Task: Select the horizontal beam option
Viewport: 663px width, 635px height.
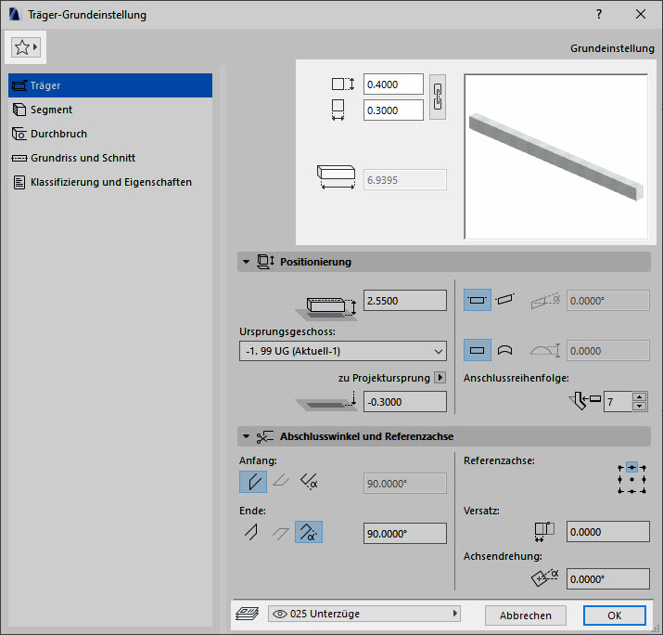Action: (x=478, y=300)
